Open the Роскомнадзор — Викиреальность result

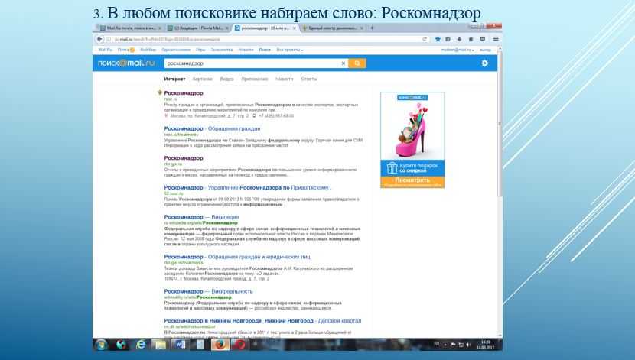[x=208, y=291]
